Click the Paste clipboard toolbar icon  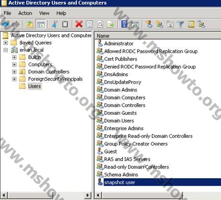click(65, 24)
